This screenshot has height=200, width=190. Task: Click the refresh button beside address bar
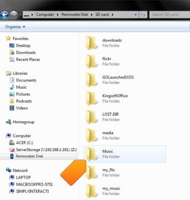(x=143, y=14)
